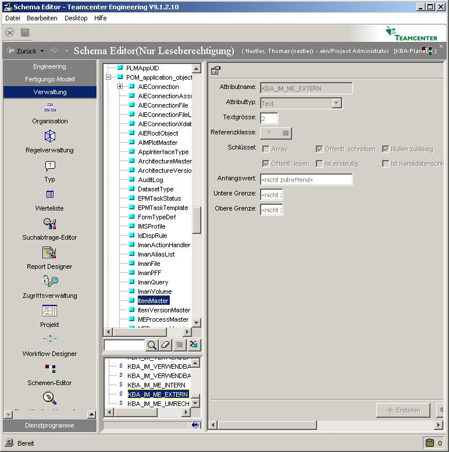Open the Zugriffsverwaltung keys icon
The image size is (449, 452).
pos(50,281)
